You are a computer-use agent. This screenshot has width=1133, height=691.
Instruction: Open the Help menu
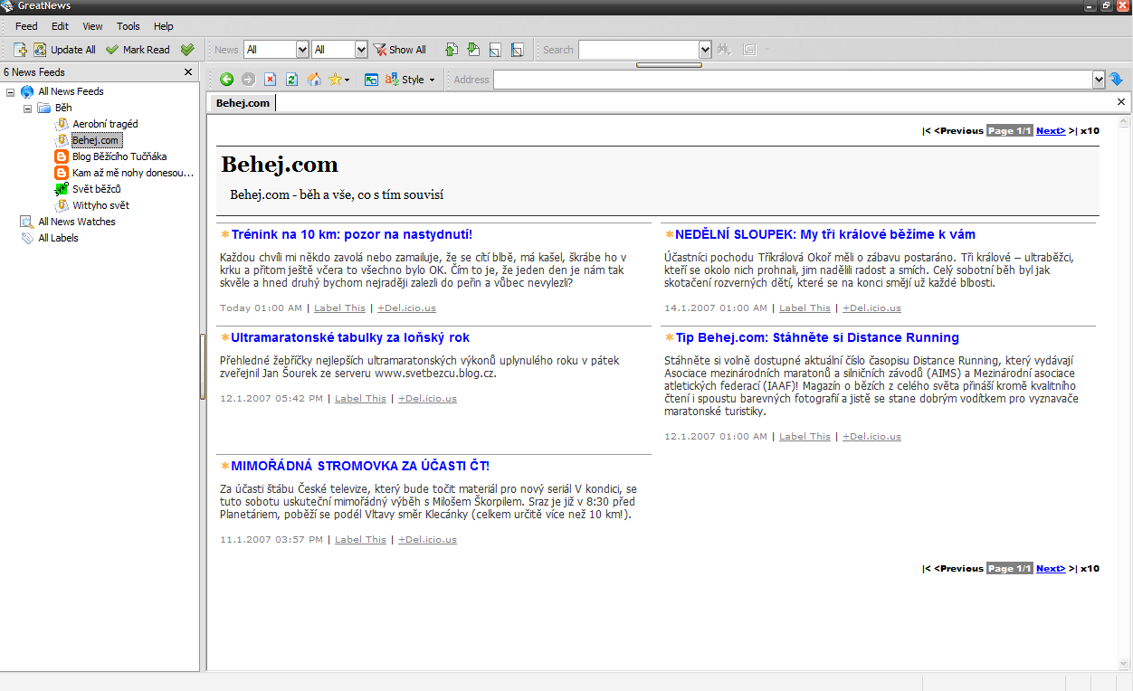pos(163,26)
